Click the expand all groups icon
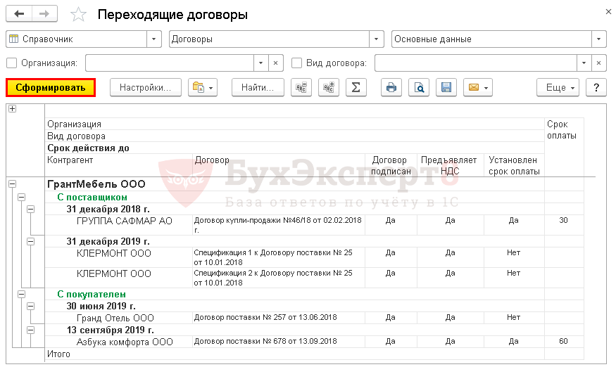Image resolution: width=616 pixels, height=367 pixels. (329, 87)
